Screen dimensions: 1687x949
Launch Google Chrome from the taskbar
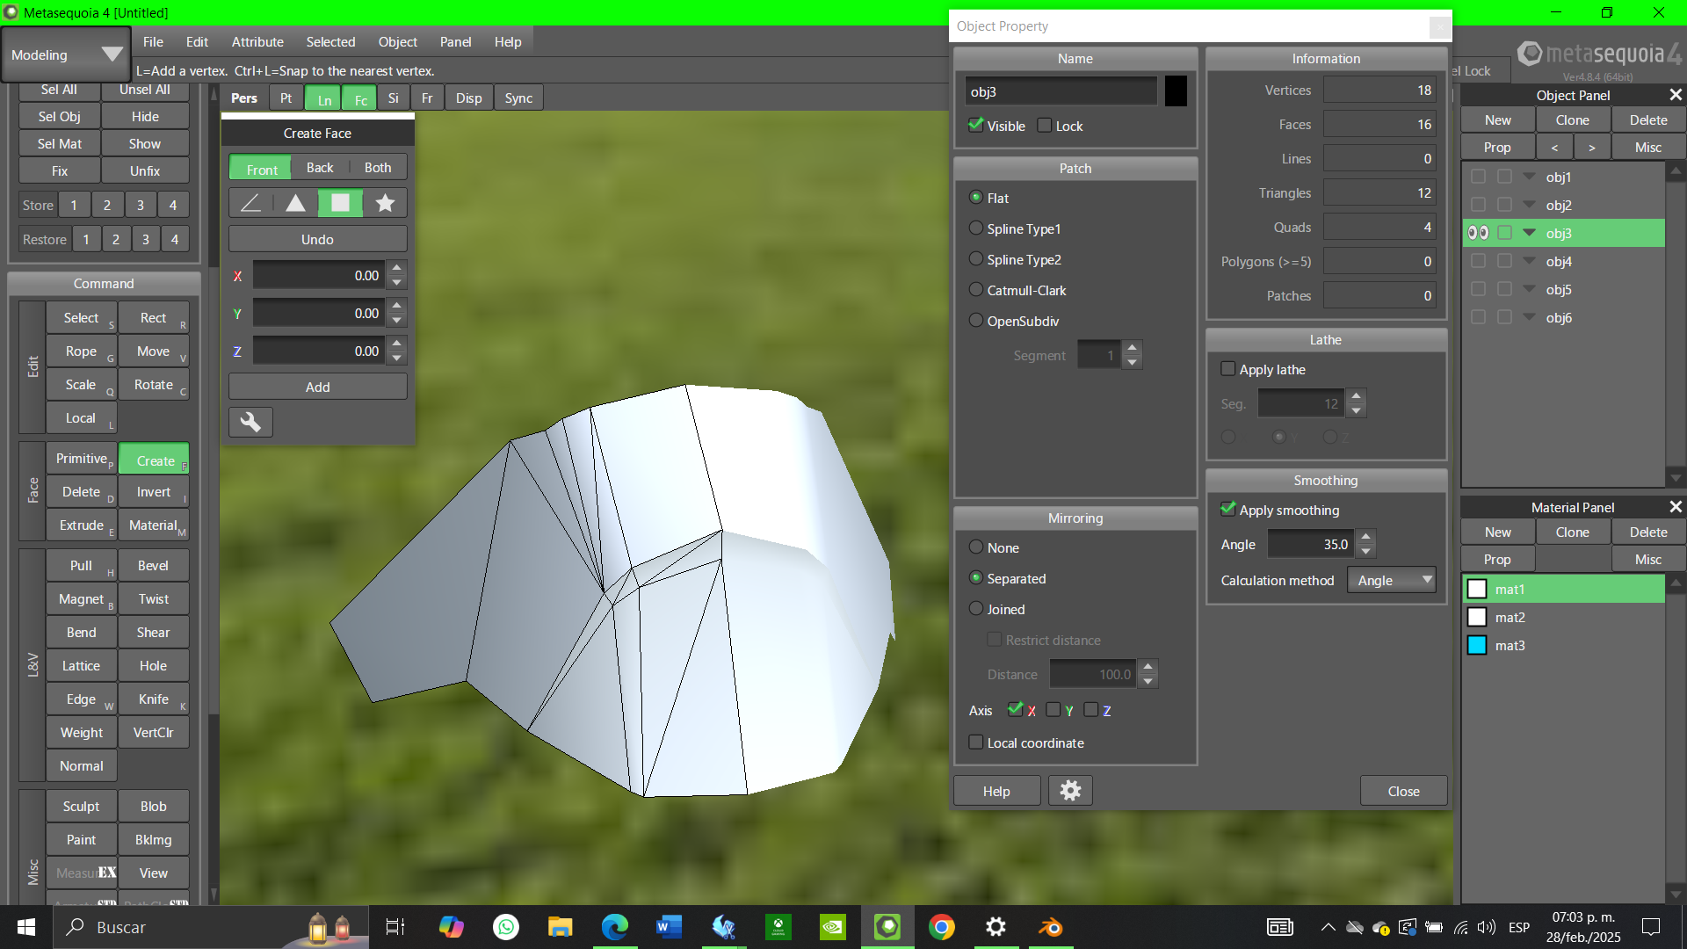click(x=941, y=927)
